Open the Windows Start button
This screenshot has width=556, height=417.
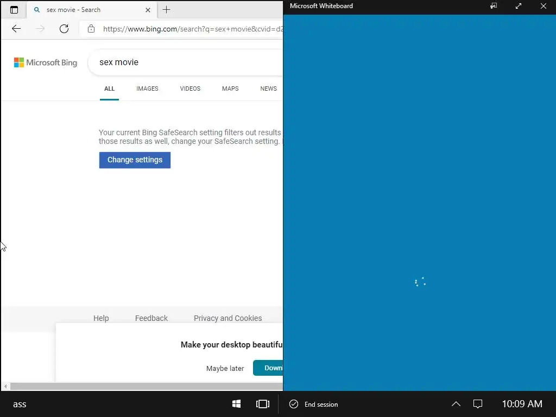tap(237, 404)
